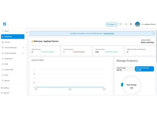The width and height of the screenshot is (157, 117).
Task: Expand the Institute Manager chevron
Action: (x=23, y=53)
